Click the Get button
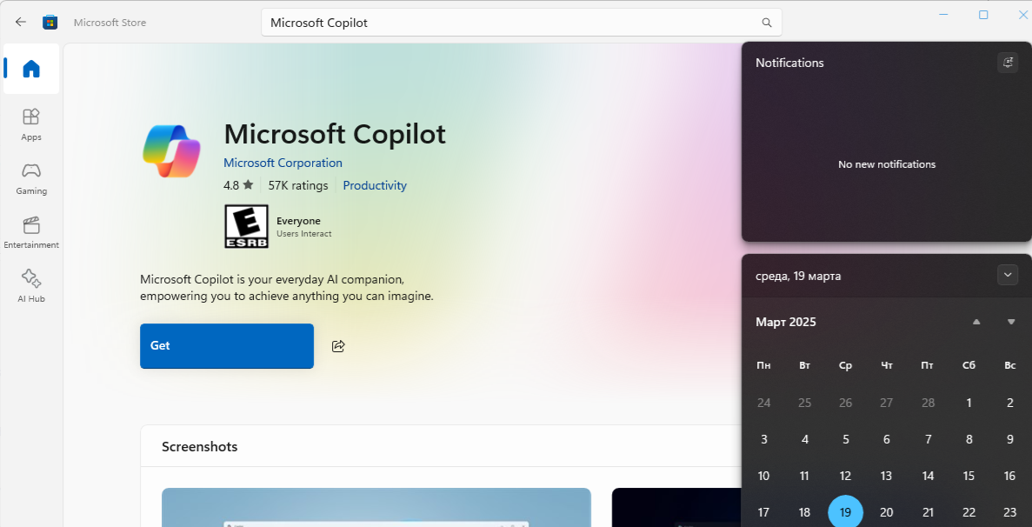Screen dimensions: 1032x527 pos(226,346)
